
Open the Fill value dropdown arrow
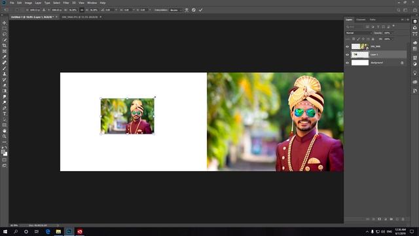tap(392, 39)
